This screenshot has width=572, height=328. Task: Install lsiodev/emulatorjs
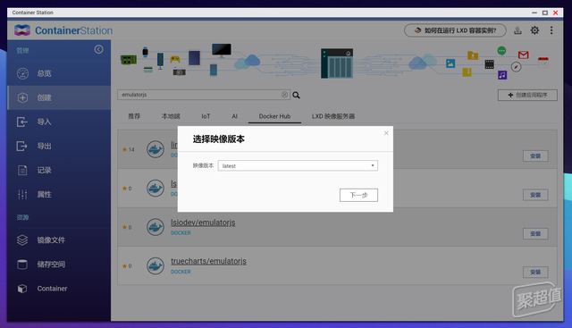(535, 233)
